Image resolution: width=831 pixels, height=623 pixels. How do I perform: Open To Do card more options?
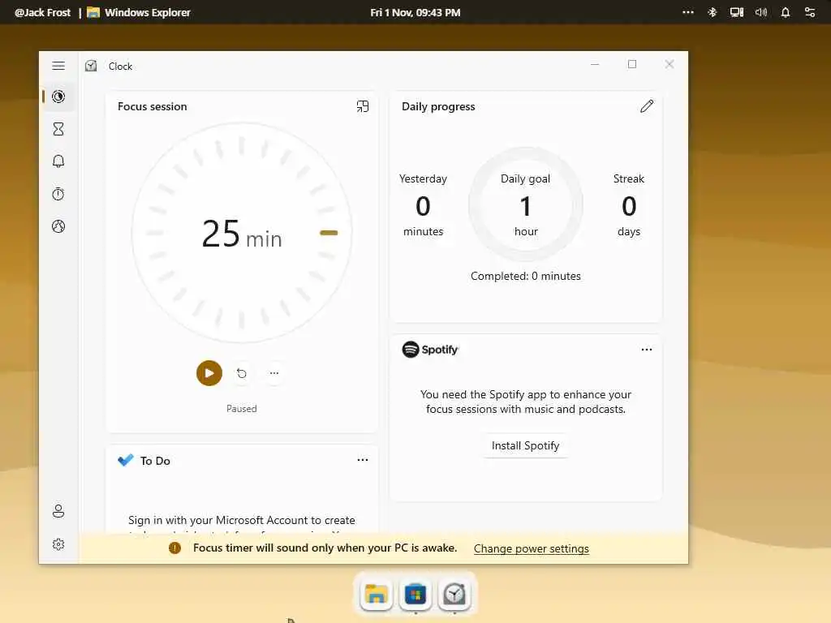tap(363, 460)
